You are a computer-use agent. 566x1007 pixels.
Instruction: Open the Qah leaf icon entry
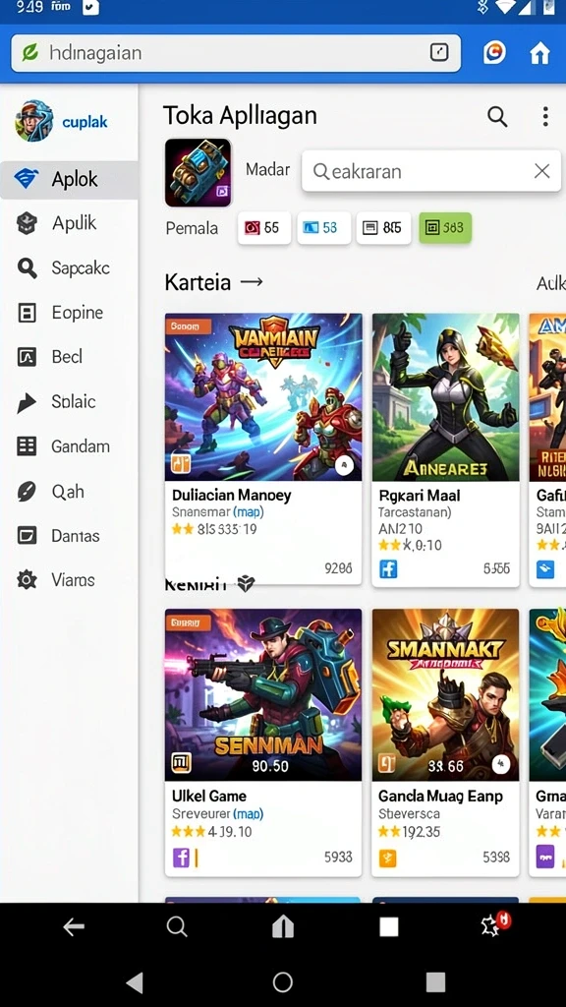(x=27, y=492)
